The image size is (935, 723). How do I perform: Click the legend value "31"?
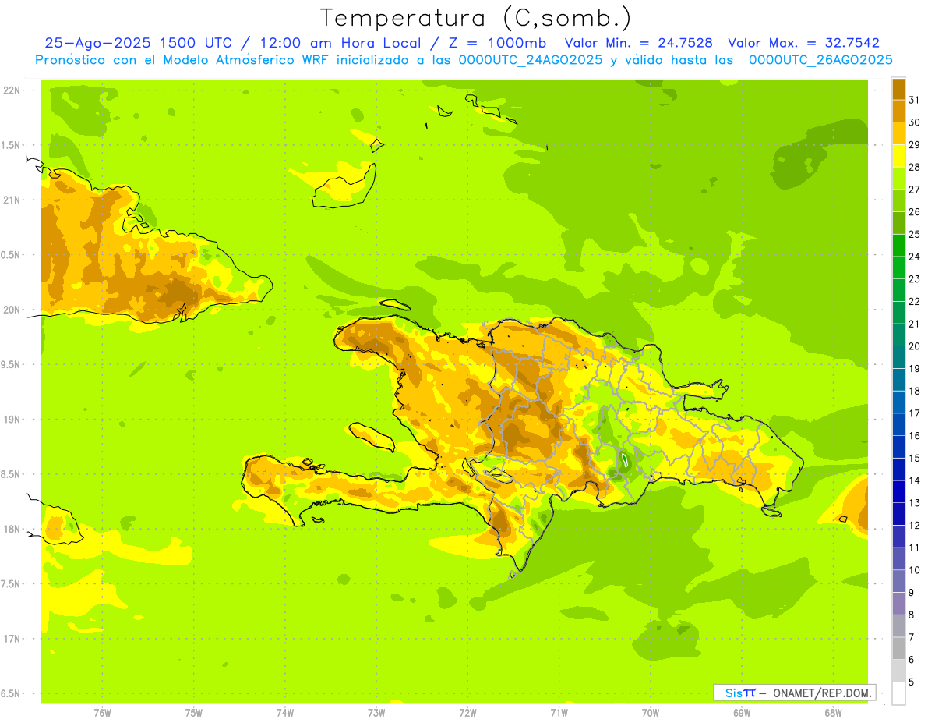(914, 99)
